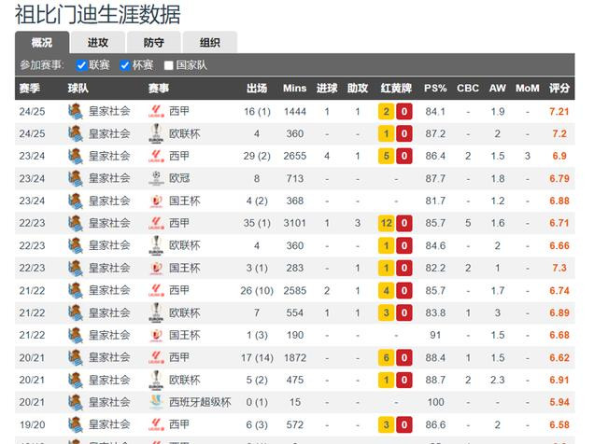Open the 进攻 tab

(x=98, y=42)
